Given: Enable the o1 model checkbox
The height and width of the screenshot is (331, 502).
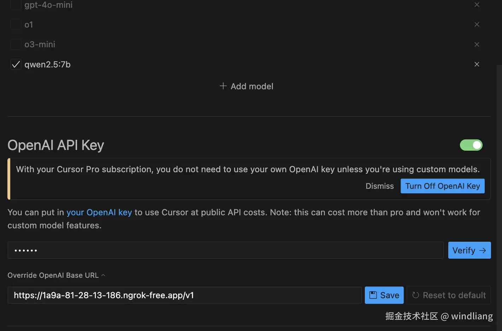Looking at the screenshot, I should [16, 24].
